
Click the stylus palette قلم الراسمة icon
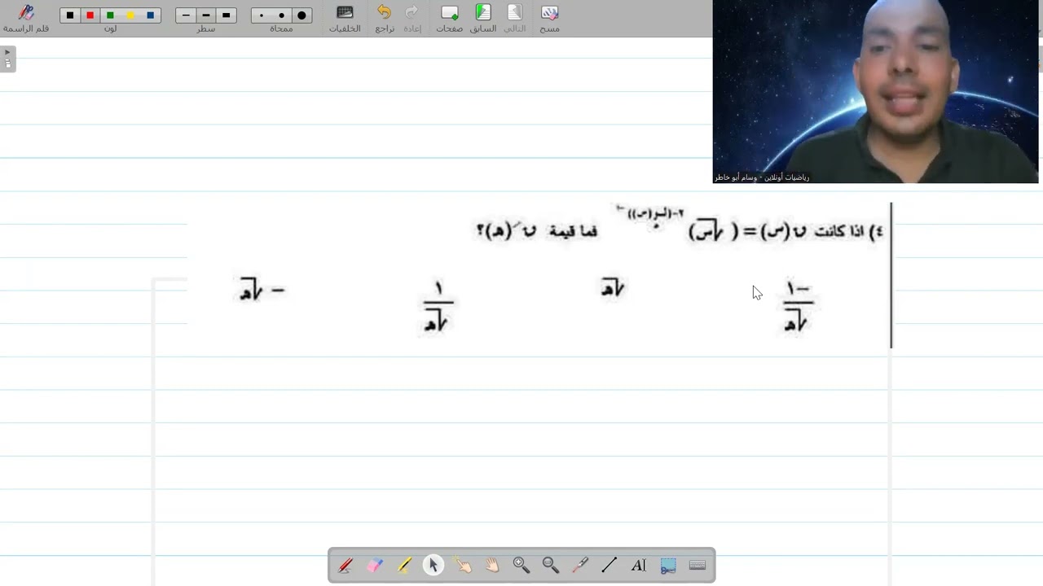coord(26,18)
